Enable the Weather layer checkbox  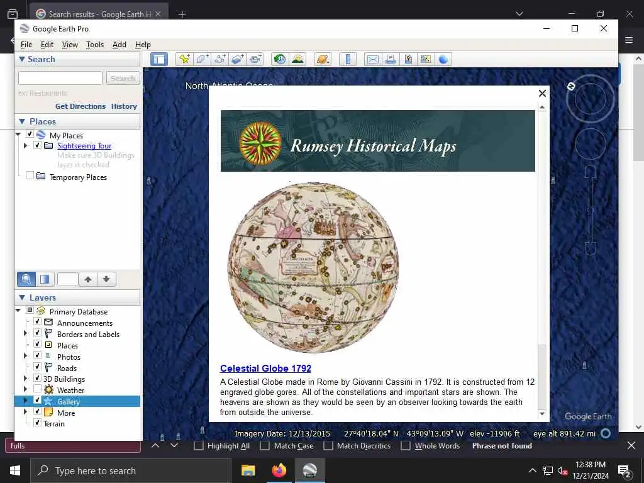[x=37, y=389]
